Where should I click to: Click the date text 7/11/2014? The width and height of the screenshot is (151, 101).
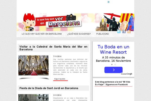point(57,57)
